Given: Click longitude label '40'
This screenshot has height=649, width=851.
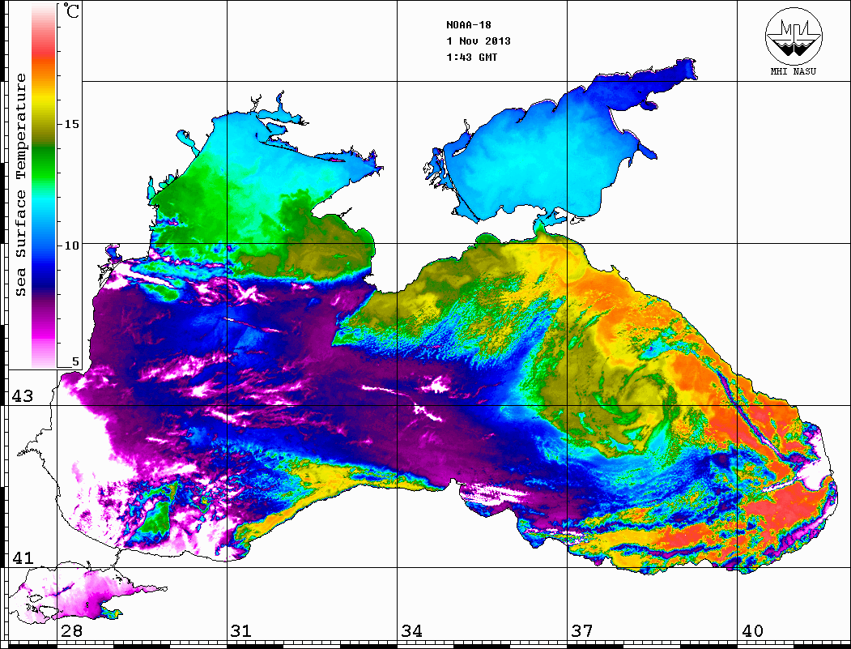Looking at the screenshot, I should 752,631.
